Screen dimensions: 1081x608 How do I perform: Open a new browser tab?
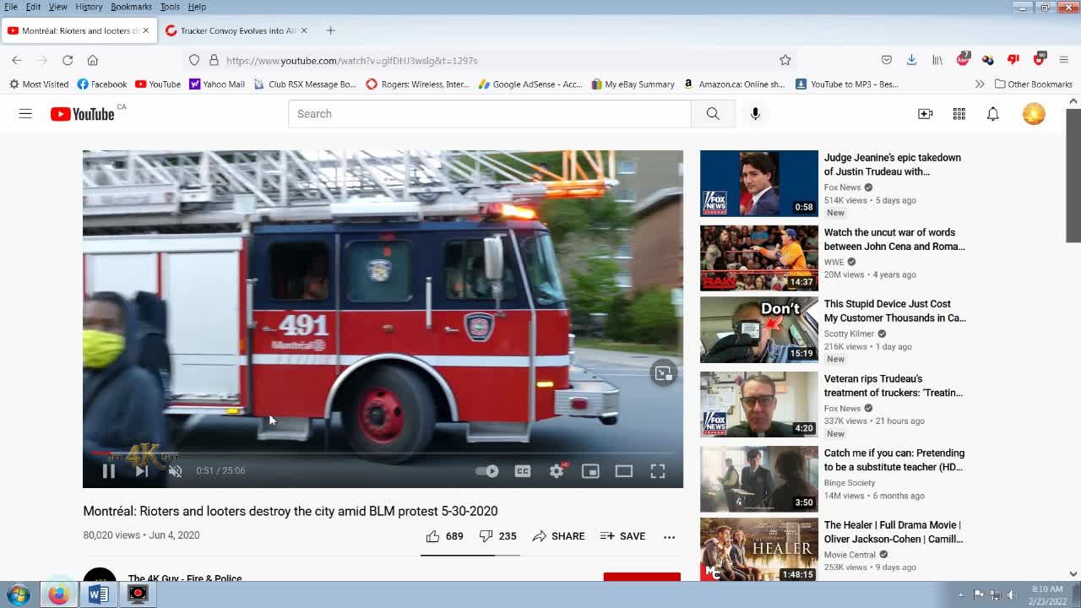(330, 30)
